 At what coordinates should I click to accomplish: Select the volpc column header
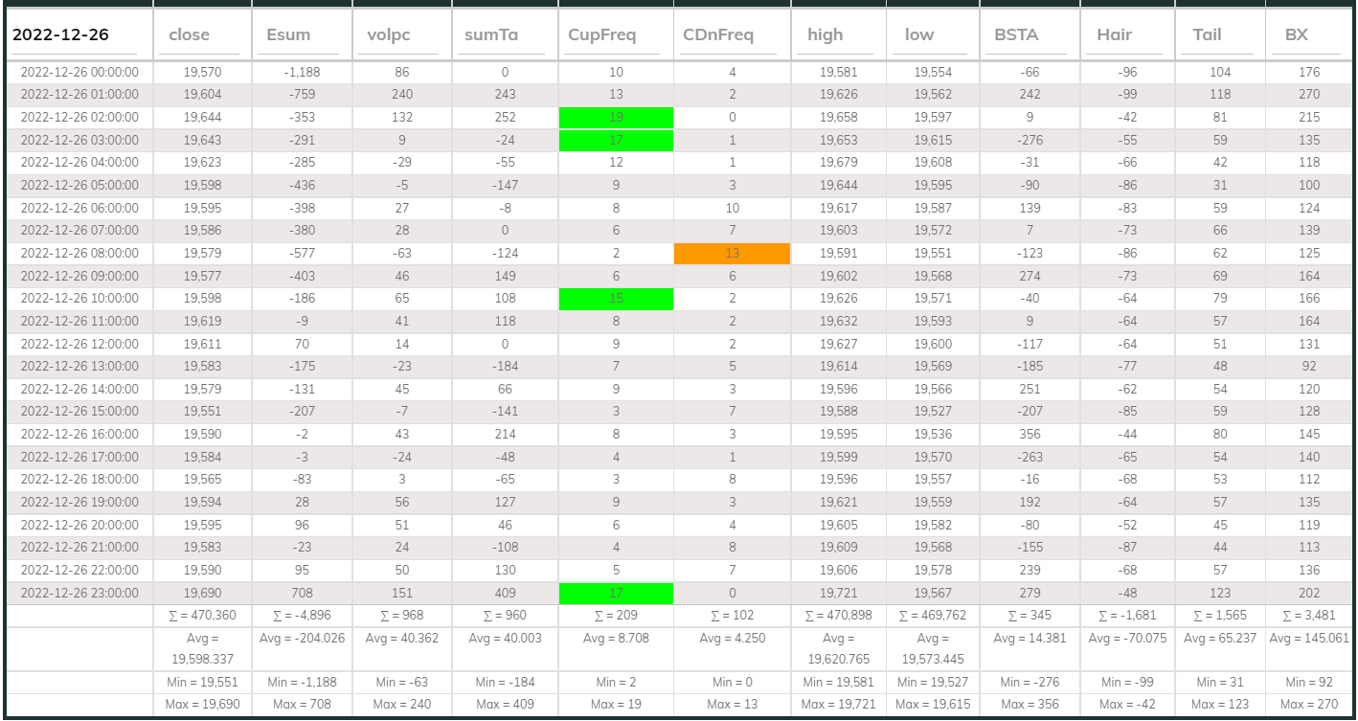coord(389,35)
